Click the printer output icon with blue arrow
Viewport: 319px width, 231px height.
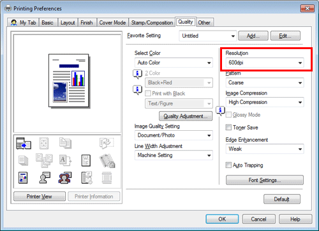(24, 143)
